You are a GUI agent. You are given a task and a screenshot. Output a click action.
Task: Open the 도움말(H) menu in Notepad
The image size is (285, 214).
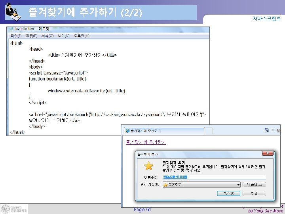click(x=82, y=36)
